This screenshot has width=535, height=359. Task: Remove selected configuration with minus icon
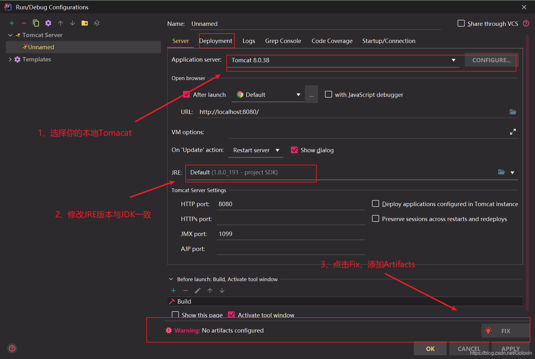[24, 23]
